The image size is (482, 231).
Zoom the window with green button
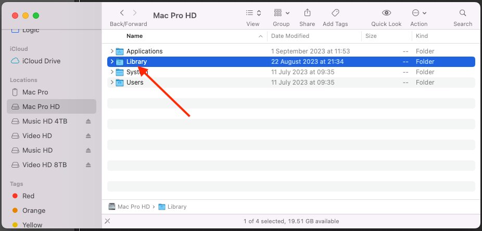(36, 16)
